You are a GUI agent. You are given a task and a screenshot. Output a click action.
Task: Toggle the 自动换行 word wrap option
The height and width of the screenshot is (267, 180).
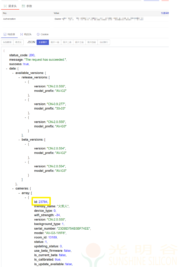[x=104, y=42]
